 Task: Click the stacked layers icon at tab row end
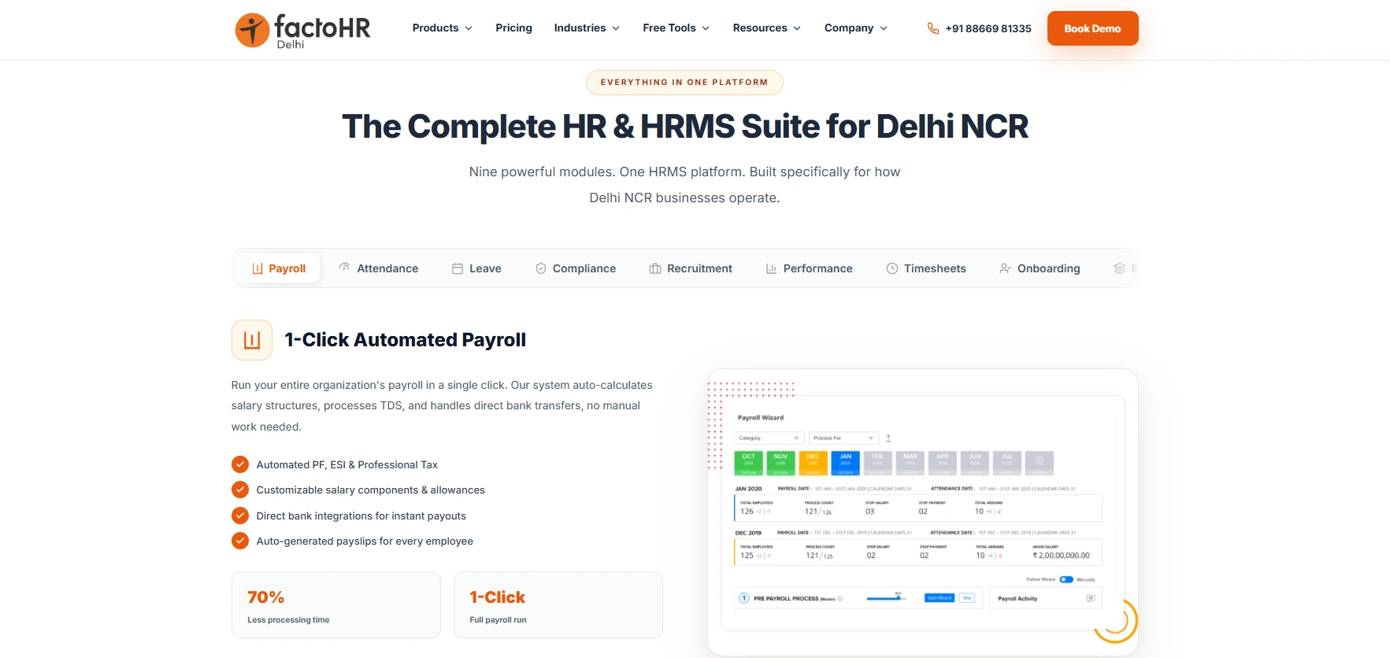pyautogui.click(x=1119, y=268)
